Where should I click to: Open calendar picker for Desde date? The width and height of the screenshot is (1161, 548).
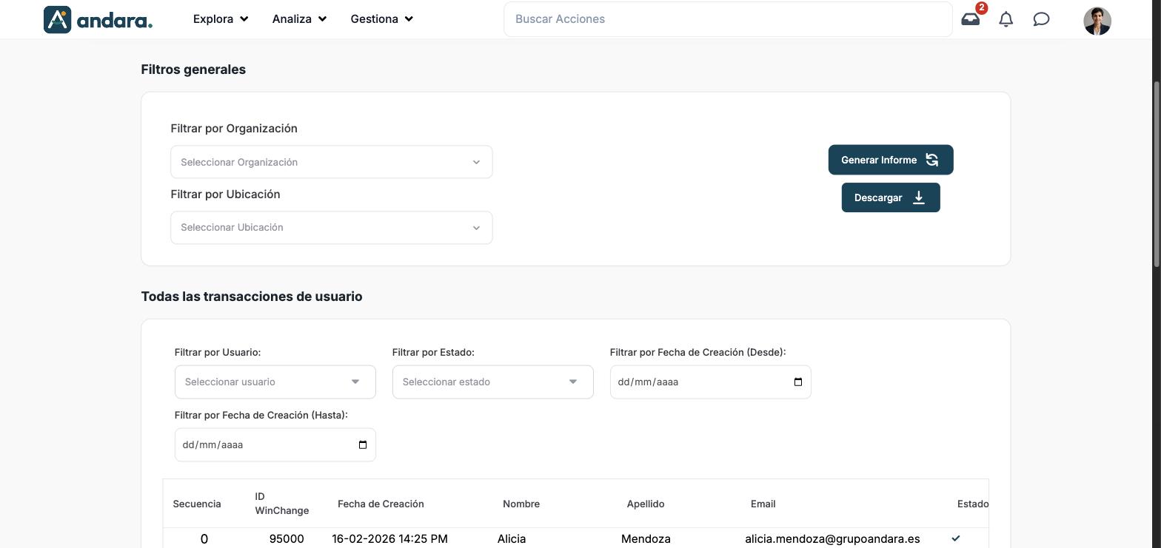tap(797, 382)
